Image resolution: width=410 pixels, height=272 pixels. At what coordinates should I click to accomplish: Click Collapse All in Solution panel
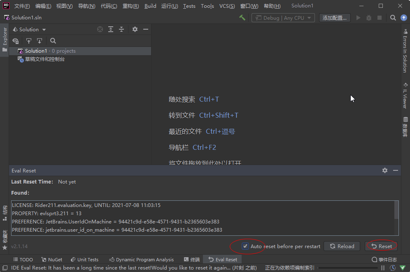pyautogui.click(x=121, y=29)
